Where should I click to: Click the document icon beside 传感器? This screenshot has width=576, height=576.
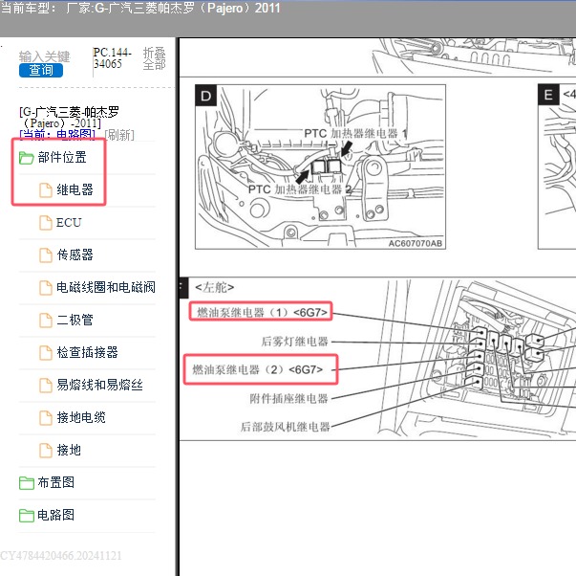[46, 255]
